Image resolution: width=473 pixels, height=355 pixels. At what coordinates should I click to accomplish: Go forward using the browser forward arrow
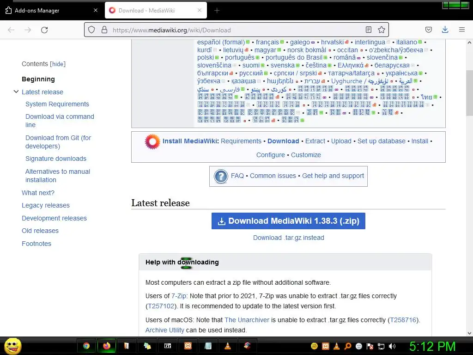(x=28, y=30)
